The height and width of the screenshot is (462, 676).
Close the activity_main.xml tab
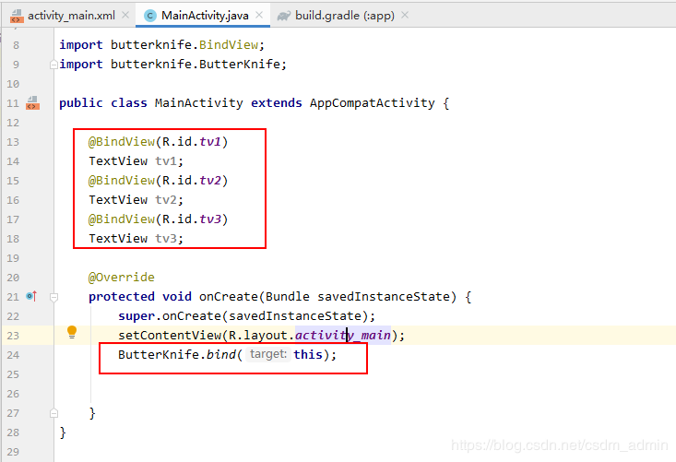125,15
